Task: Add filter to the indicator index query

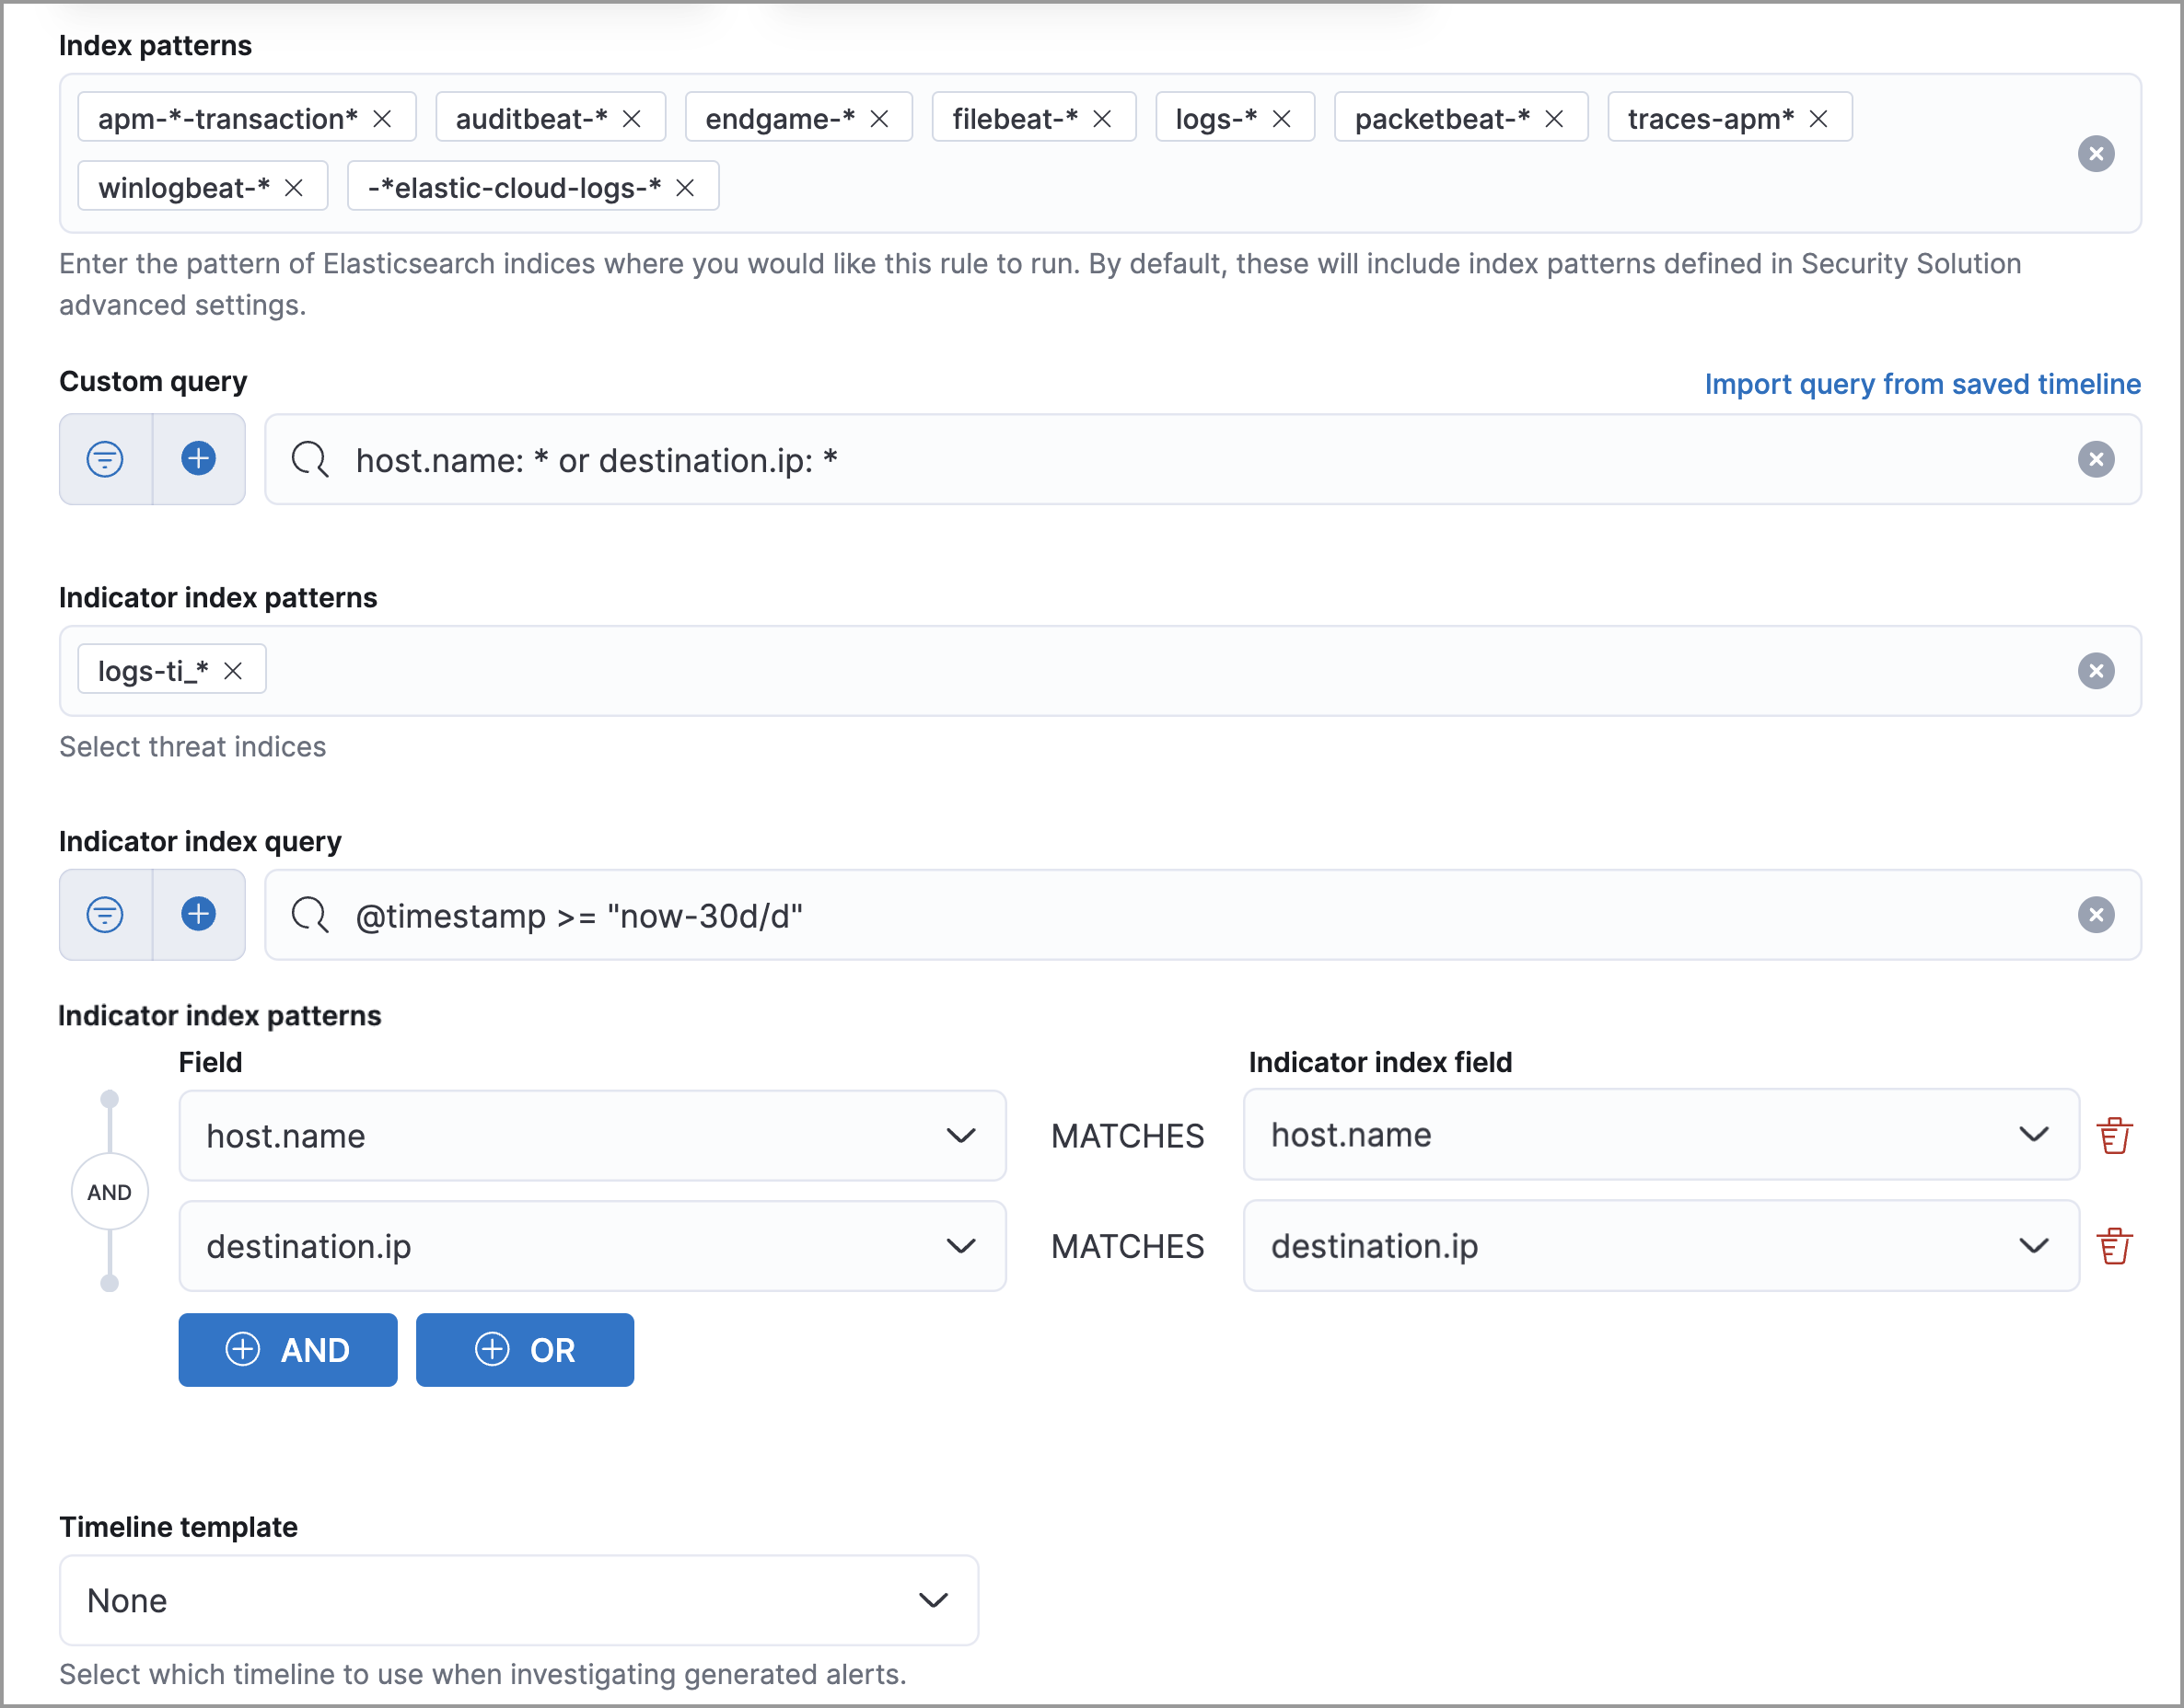Action: [198, 915]
